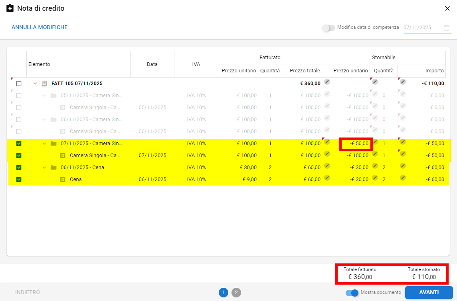The image size is (457, 301).
Task: Click ANNULLA MODIFICHE link
Action: [x=40, y=28]
